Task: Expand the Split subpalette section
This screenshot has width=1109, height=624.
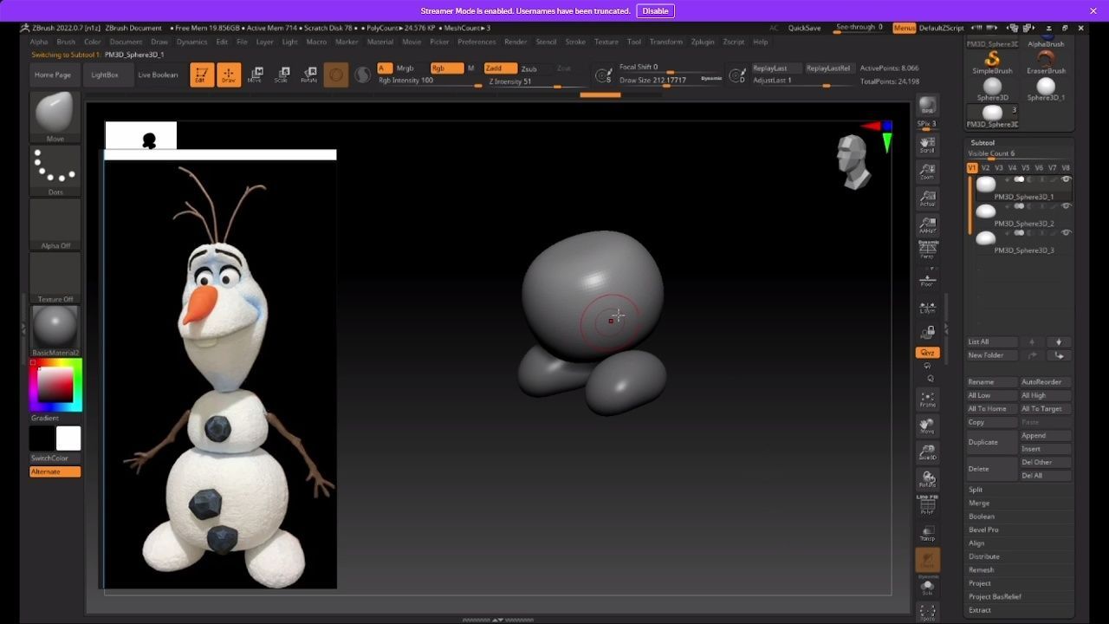Action: pyautogui.click(x=976, y=490)
